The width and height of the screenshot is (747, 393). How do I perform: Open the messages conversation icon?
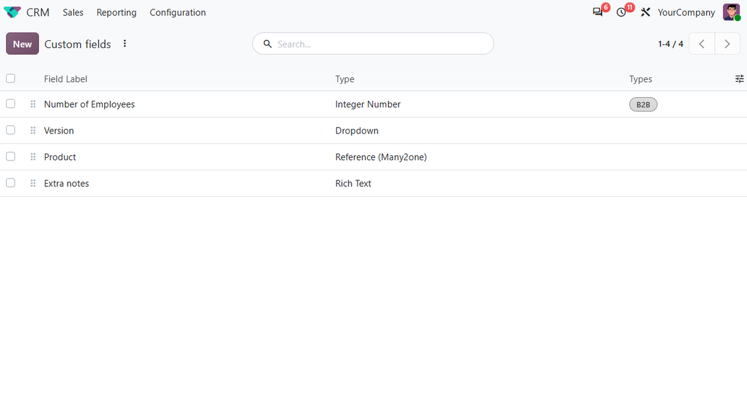click(x=598, y=13)
